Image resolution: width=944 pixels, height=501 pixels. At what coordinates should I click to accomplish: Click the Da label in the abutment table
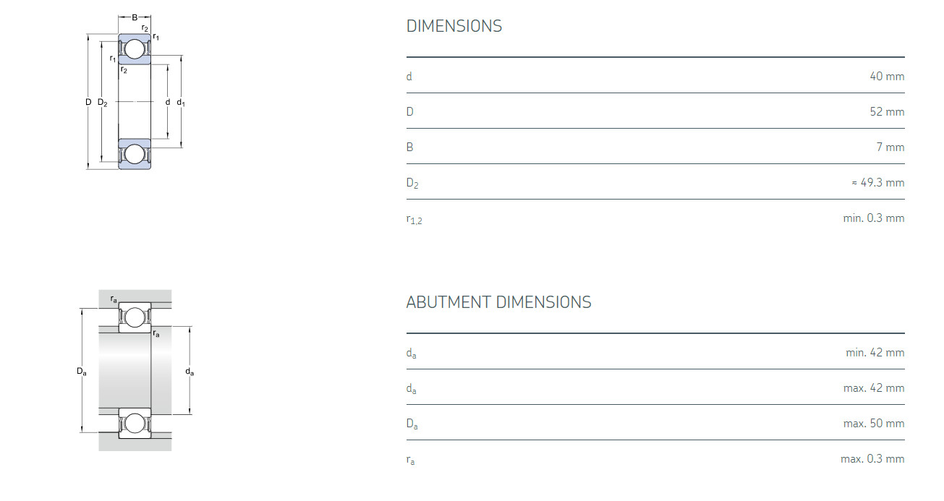click(412, 424)
